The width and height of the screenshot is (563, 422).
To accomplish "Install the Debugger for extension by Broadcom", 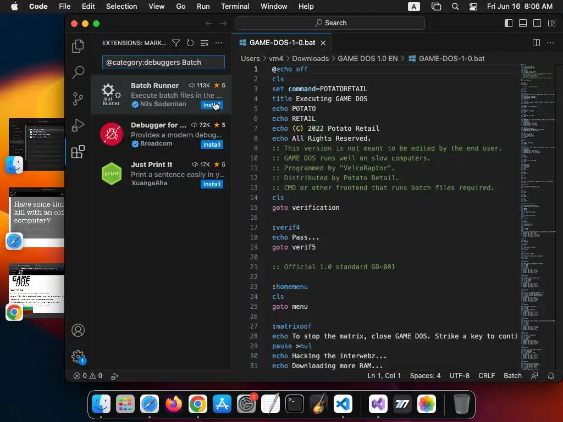I will click(x=212, y=145).
